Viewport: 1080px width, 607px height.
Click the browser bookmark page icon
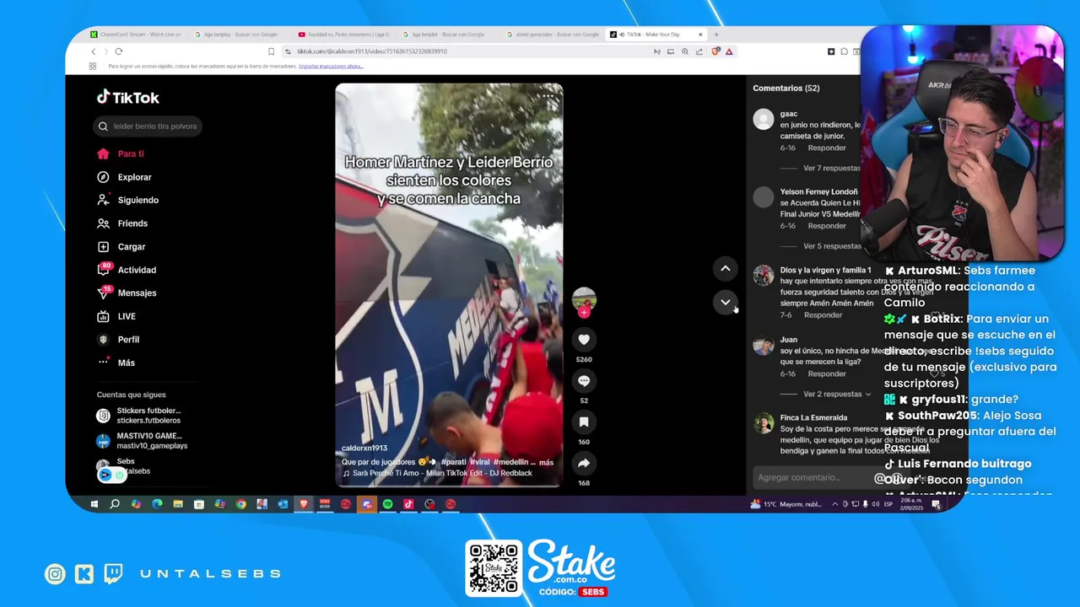click(x=271, y=51)
